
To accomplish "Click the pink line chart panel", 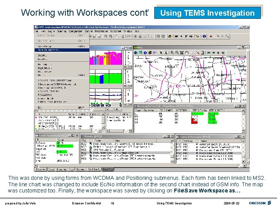I will click(106, 58).
